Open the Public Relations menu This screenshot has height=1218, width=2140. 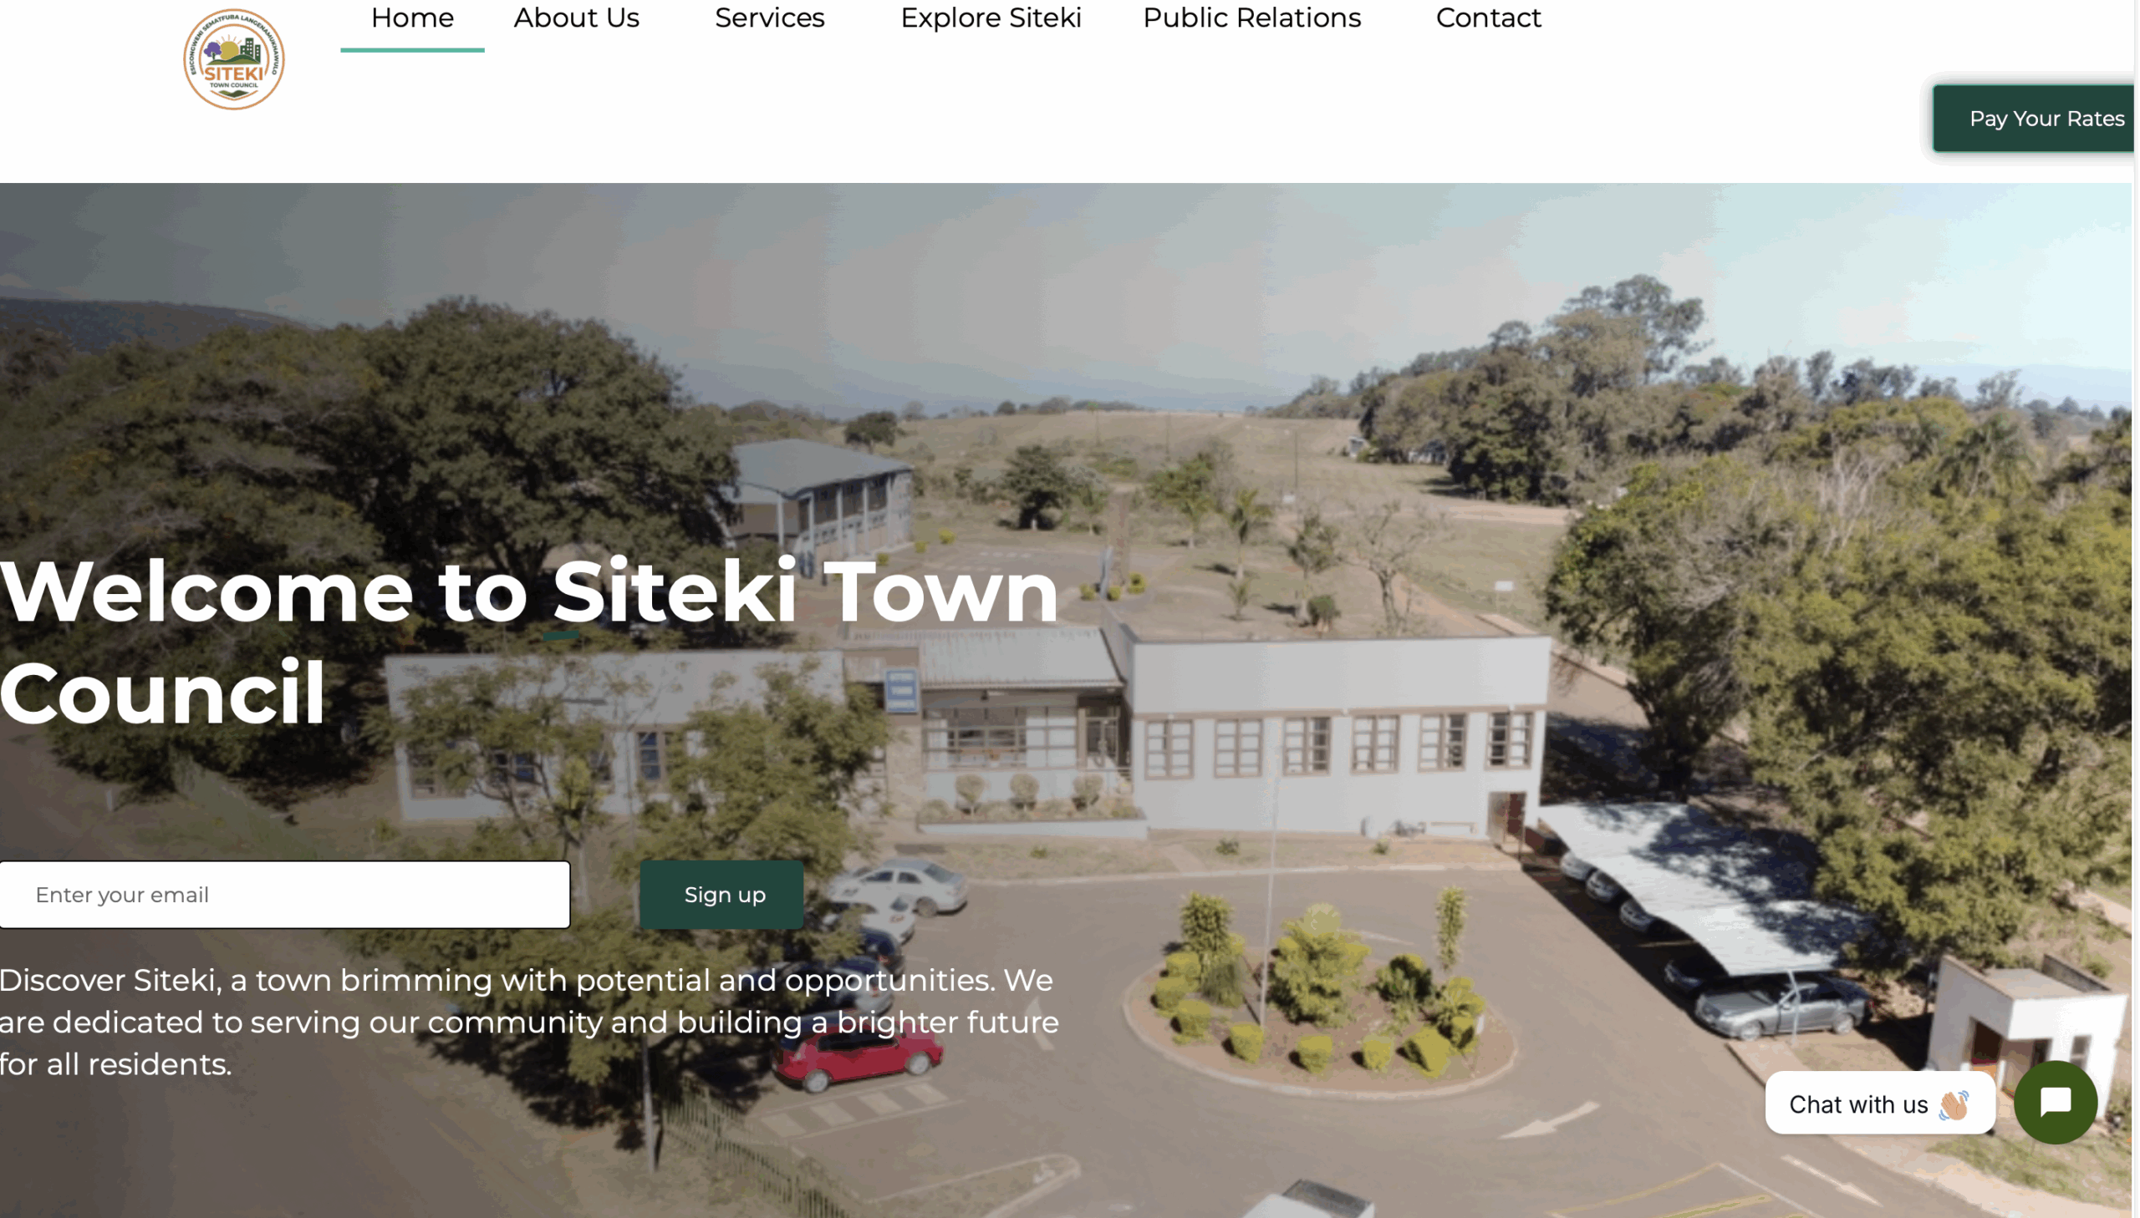tap(1251, 18)
